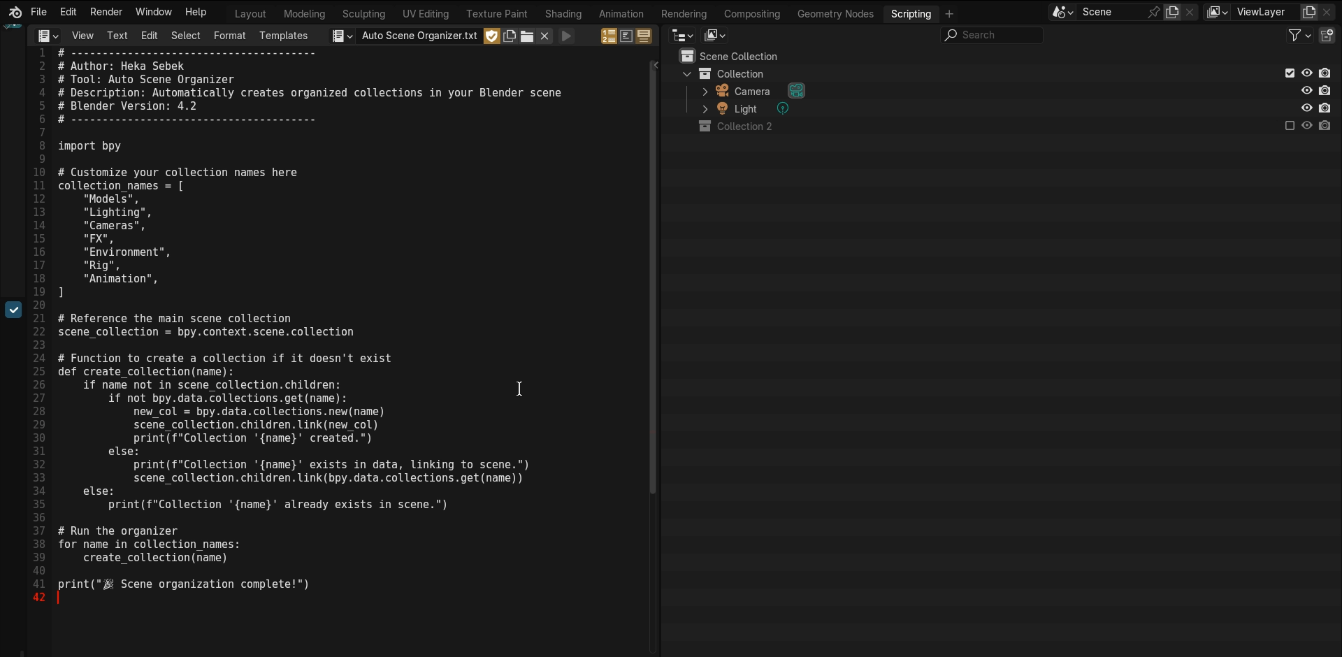The width and height of the screenshot is (1342, 657).
Task: Click the text editor vertical scrollbar
Action: coord(653,276)
